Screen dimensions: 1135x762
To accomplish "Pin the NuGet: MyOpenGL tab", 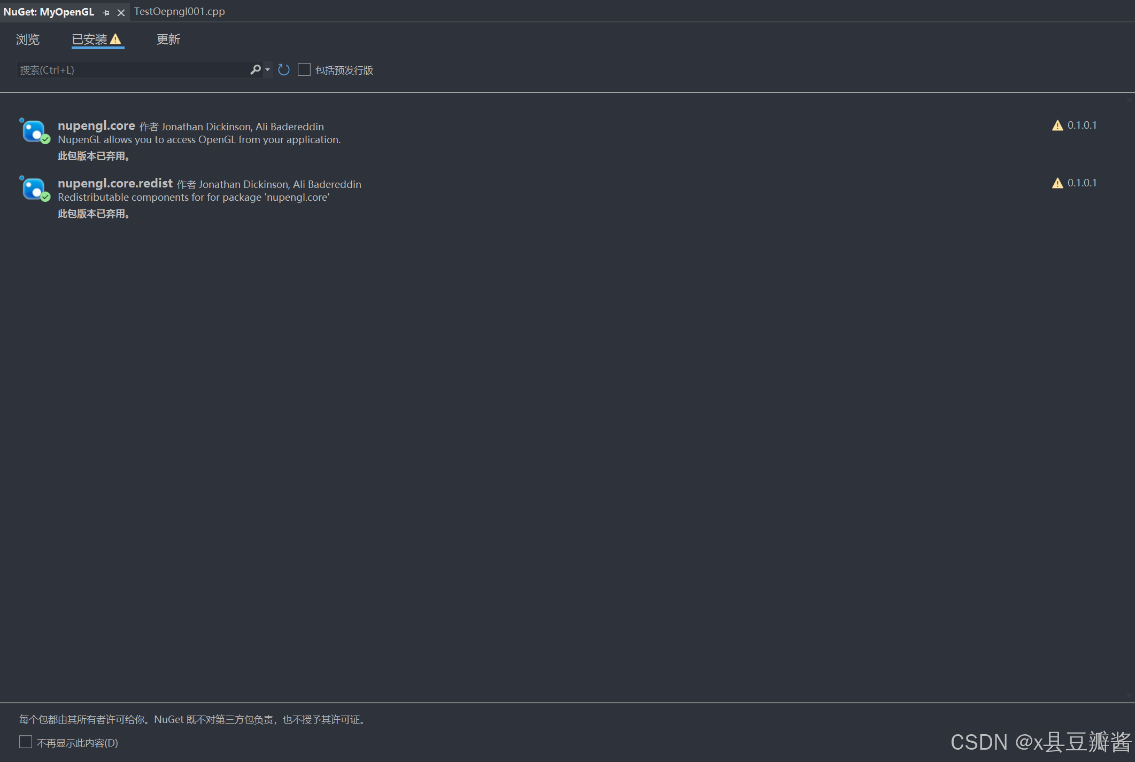I will tap(106, 12).
